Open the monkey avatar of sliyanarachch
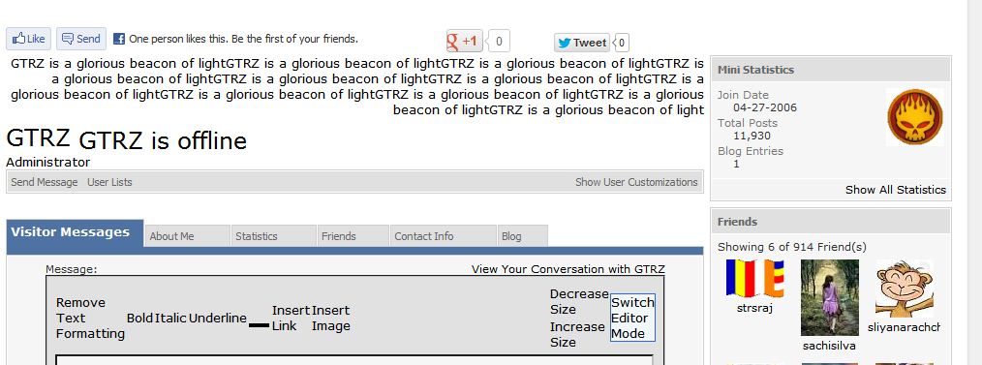Viewport: 982px width, 365px height. point(905,289)
